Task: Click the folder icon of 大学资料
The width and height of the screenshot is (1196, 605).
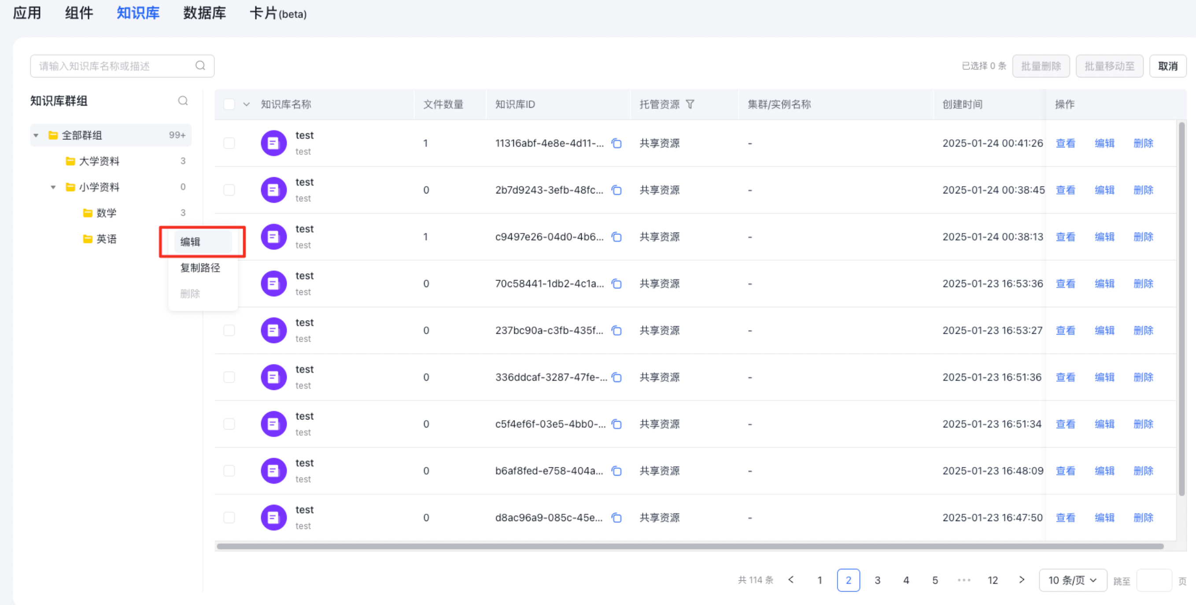Action: (70, 161)
